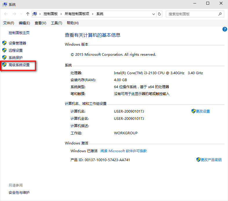Expand chevron before 控制面板 breadcrumb
This screenshot has height=201, width=228.
pyautogui.click(x=40, y=14)
